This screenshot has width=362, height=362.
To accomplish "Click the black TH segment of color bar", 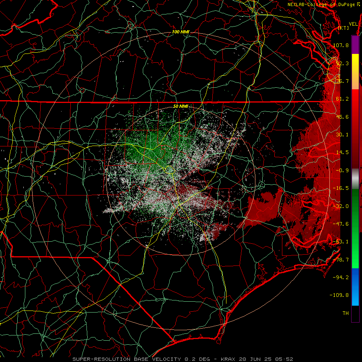I will pyautogui.click(x=355, y=313).
